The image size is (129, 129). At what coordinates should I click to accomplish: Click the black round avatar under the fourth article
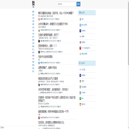pyautogui.click(x=39, y=52)
